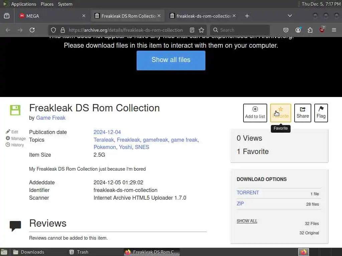Image resolution: width=342 pixels, height=256 pixels.
Task: Select the workspace switcher Firefox thumbnail
Action: click(x=304, y=252)
